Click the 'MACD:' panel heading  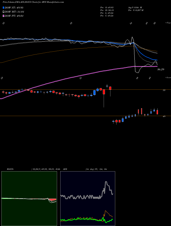(x=10, y=169)
